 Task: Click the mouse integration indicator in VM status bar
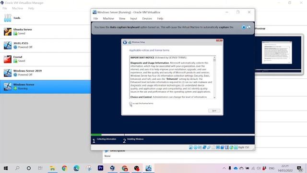pyautogui.click(x=231, y=148)
